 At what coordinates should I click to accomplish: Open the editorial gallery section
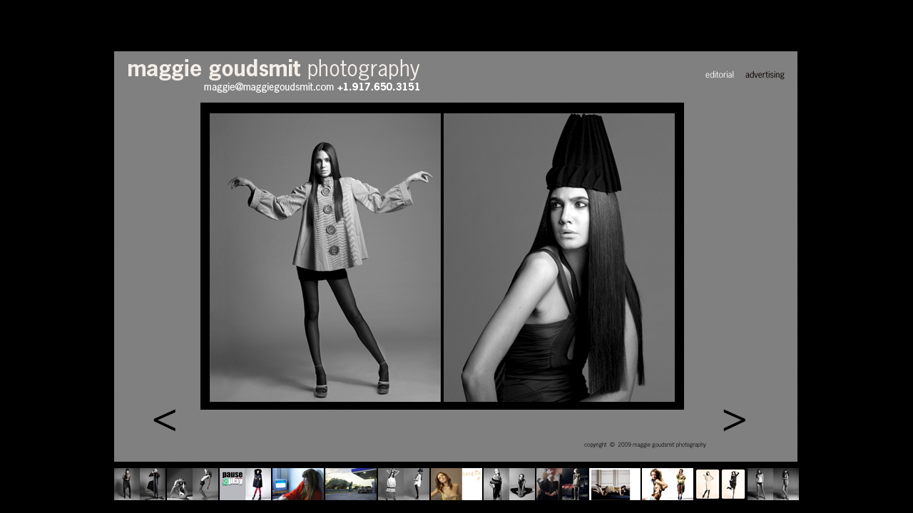[719, 75]
